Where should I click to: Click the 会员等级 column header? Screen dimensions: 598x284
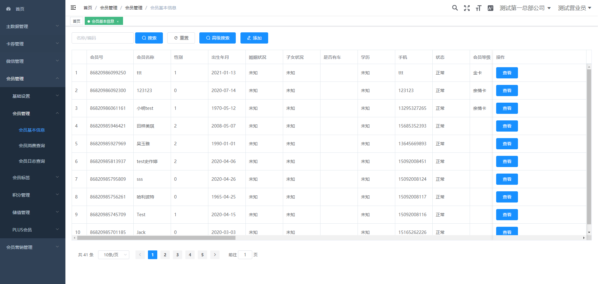[x=482, y=57]
